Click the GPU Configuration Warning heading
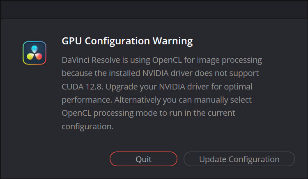 point(127,41)
